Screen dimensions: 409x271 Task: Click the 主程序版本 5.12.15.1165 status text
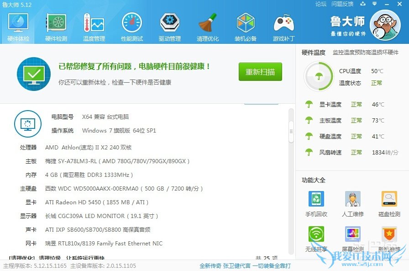click(35, 266)
